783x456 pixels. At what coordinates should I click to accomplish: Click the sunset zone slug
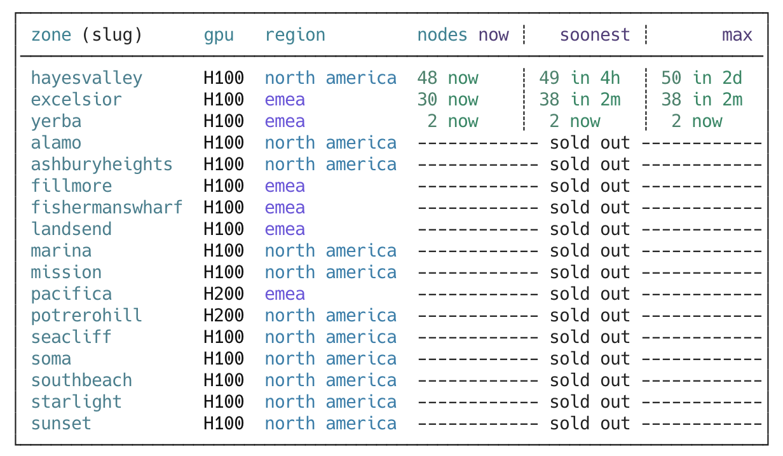coord(61,424)
